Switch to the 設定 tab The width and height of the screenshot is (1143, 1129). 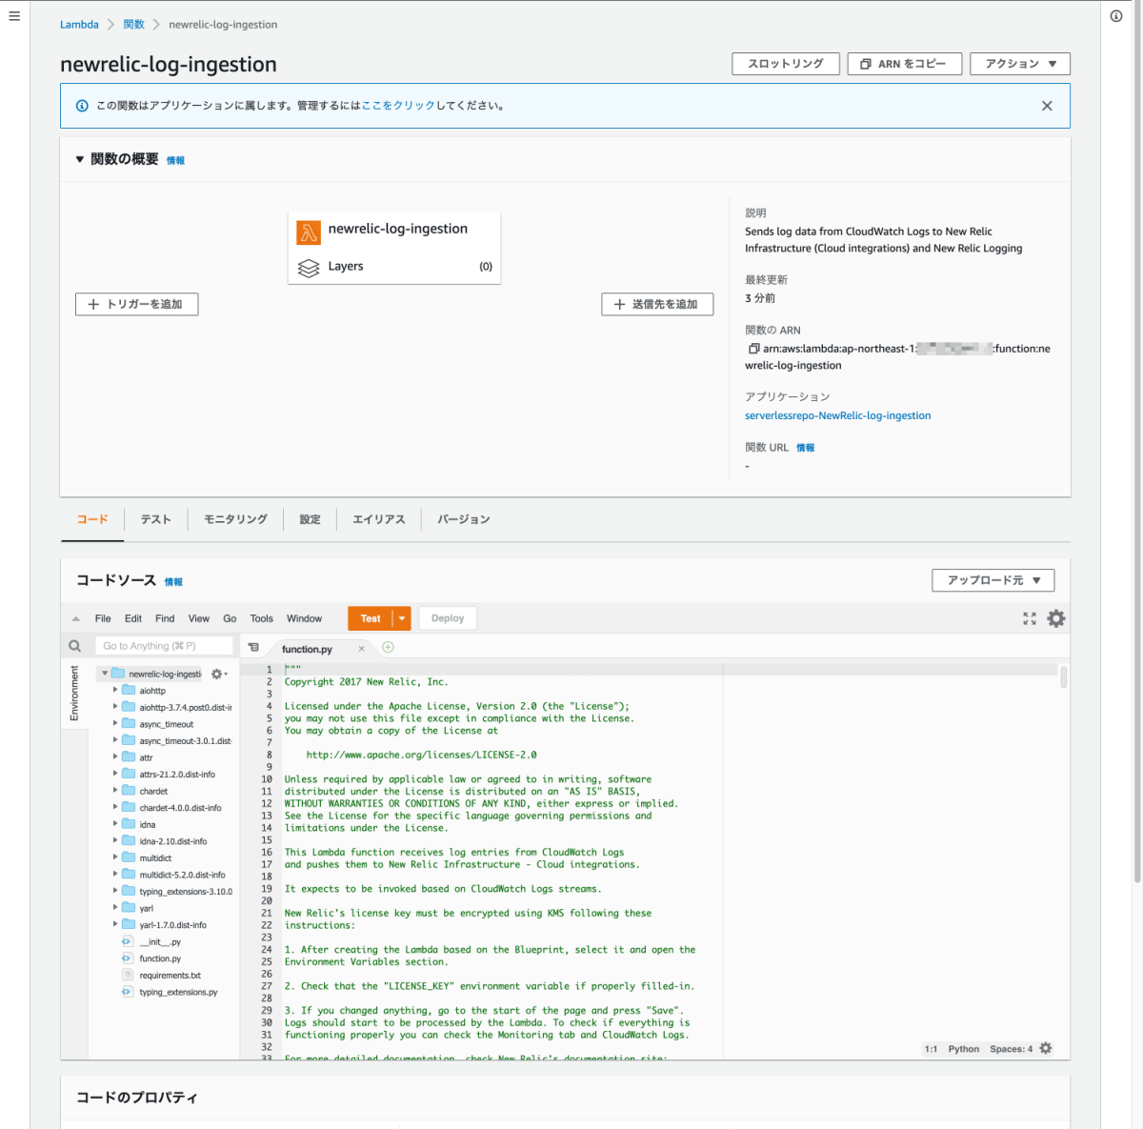click(311, 519)
